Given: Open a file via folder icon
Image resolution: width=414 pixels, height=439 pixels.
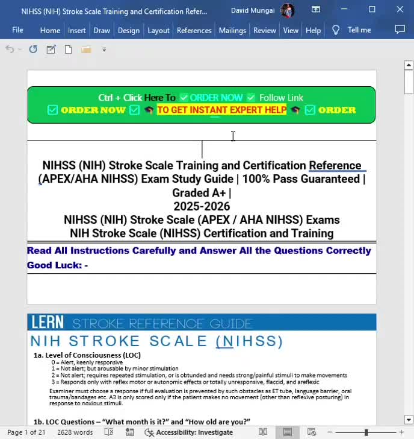Looking at the screenshot, I should 86,49.
